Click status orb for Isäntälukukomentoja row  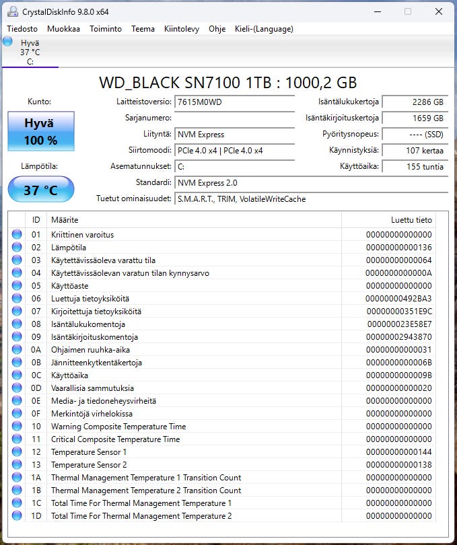(17, 324)
